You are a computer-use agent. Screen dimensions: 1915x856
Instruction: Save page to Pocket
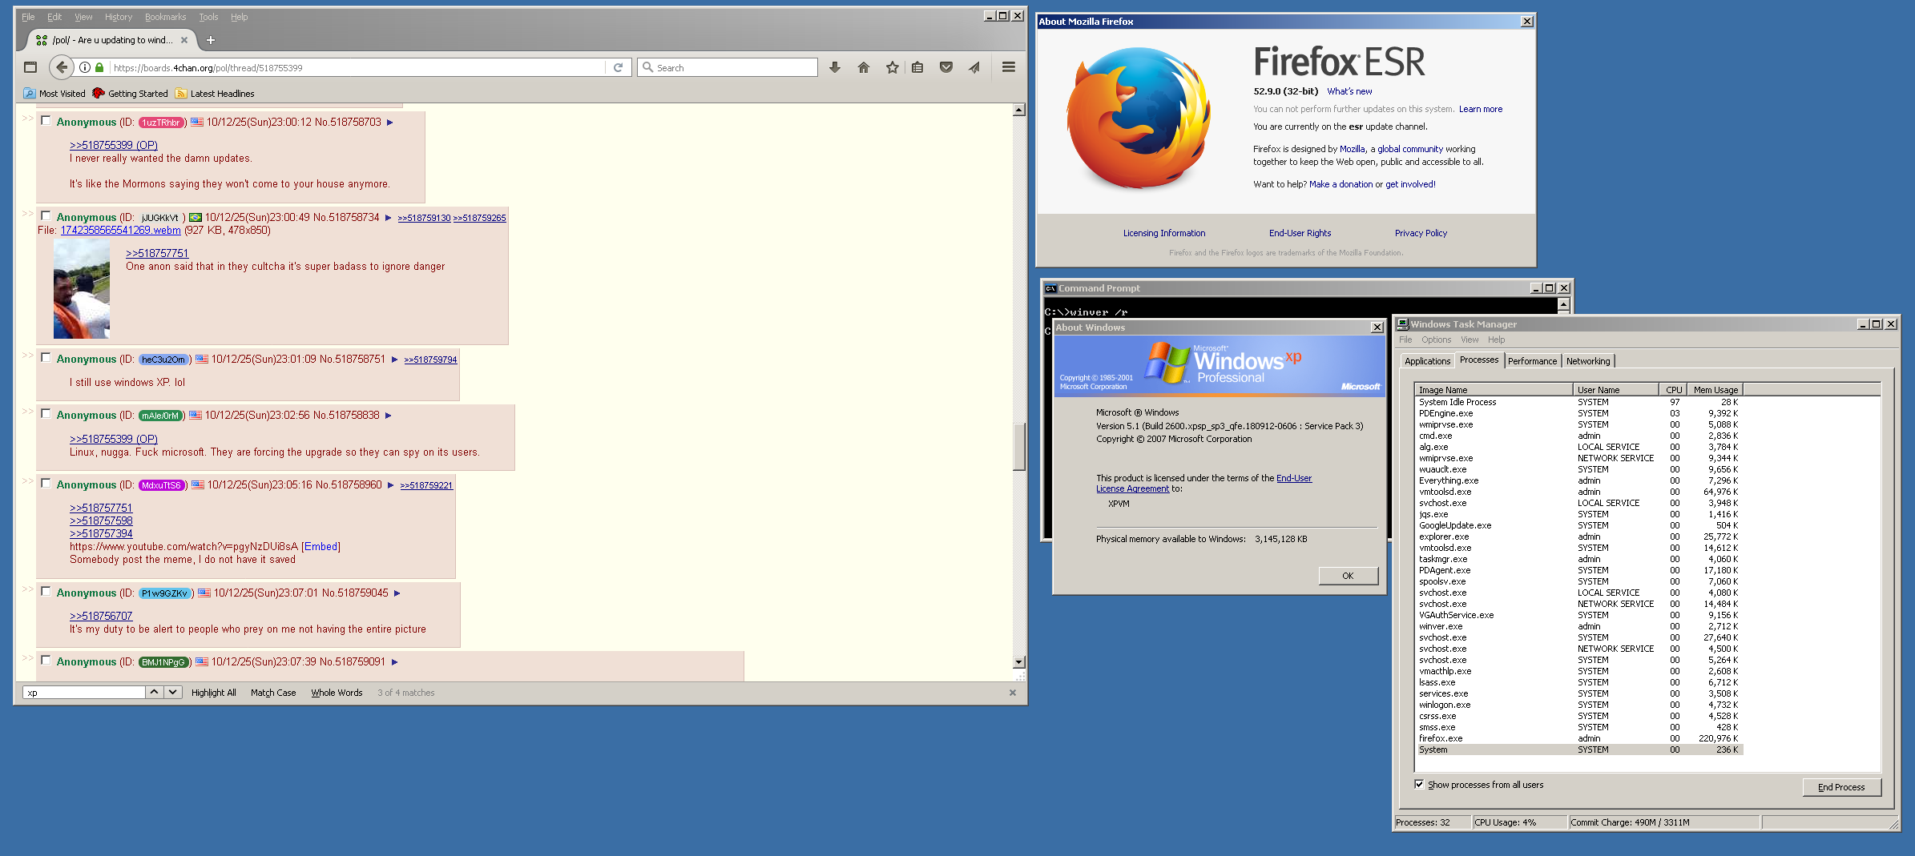tap(946, 68)
